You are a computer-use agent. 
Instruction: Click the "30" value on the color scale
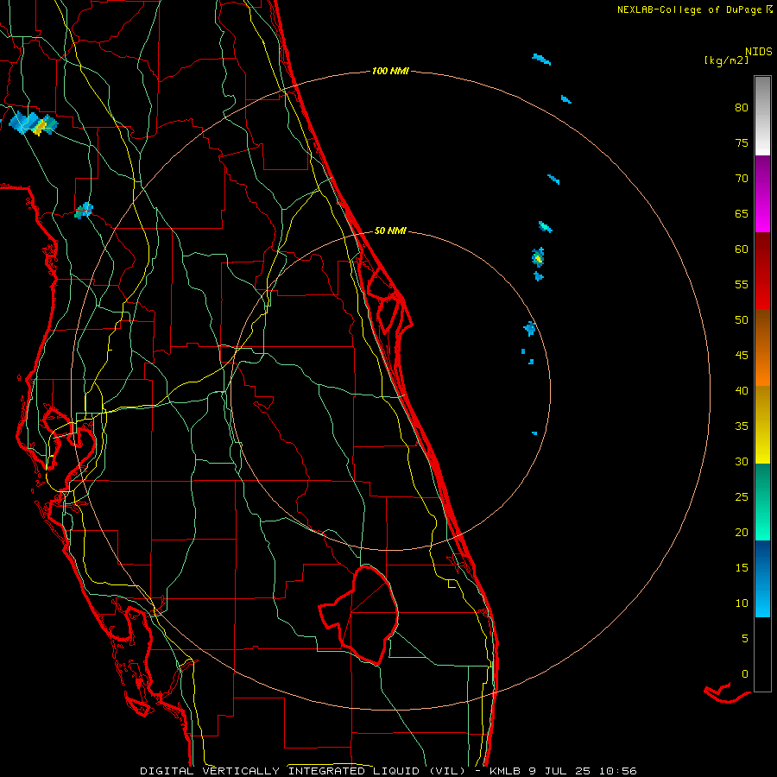click(742, 461)
